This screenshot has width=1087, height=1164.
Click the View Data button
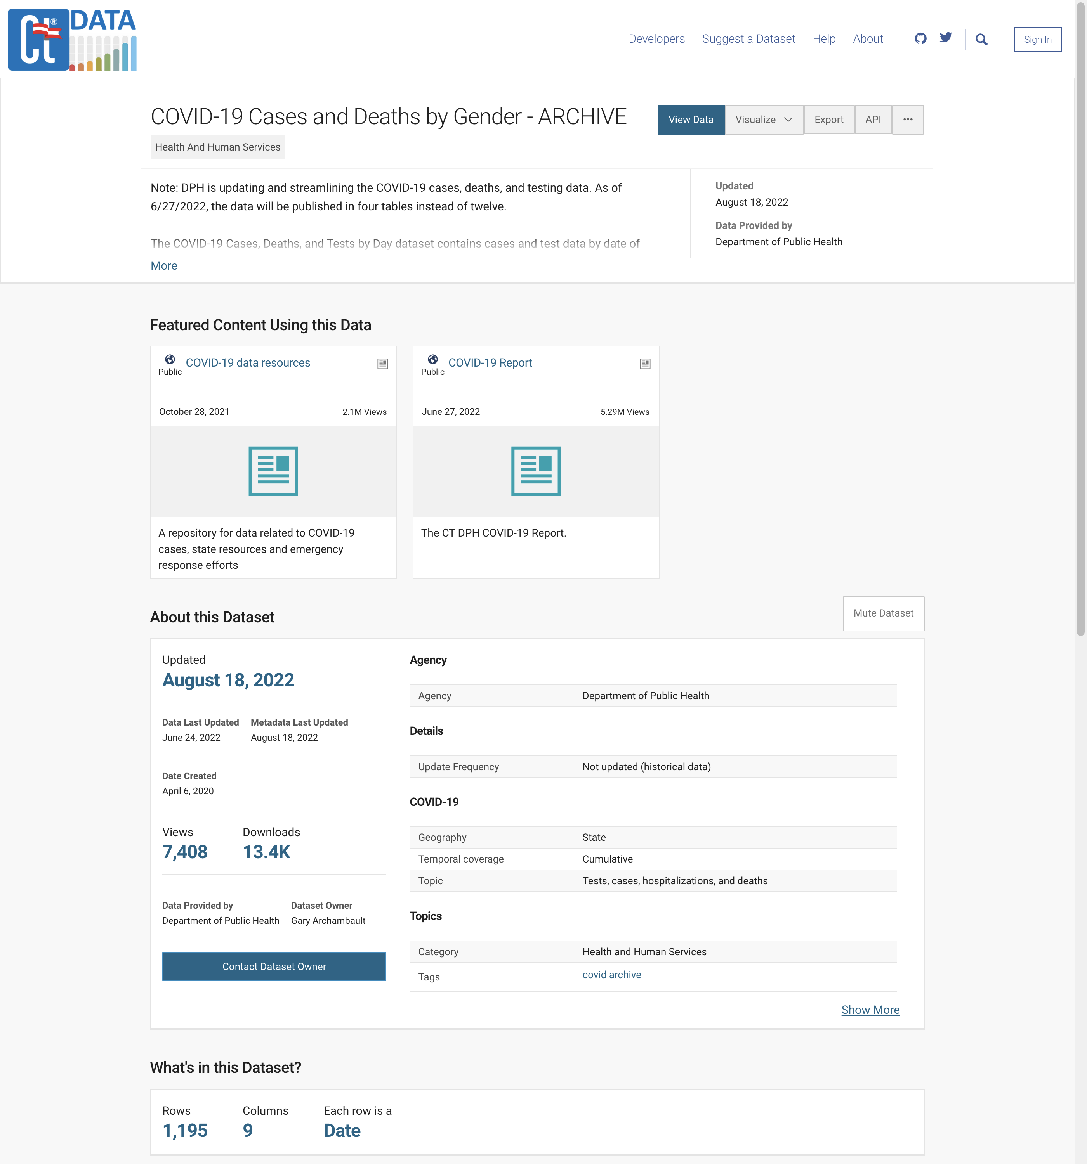[x=690, y=120]
